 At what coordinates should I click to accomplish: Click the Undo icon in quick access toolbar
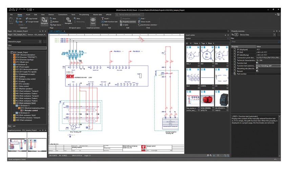[20, 10]
